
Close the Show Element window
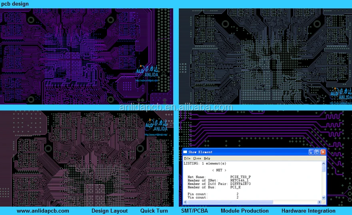[323, 152]
